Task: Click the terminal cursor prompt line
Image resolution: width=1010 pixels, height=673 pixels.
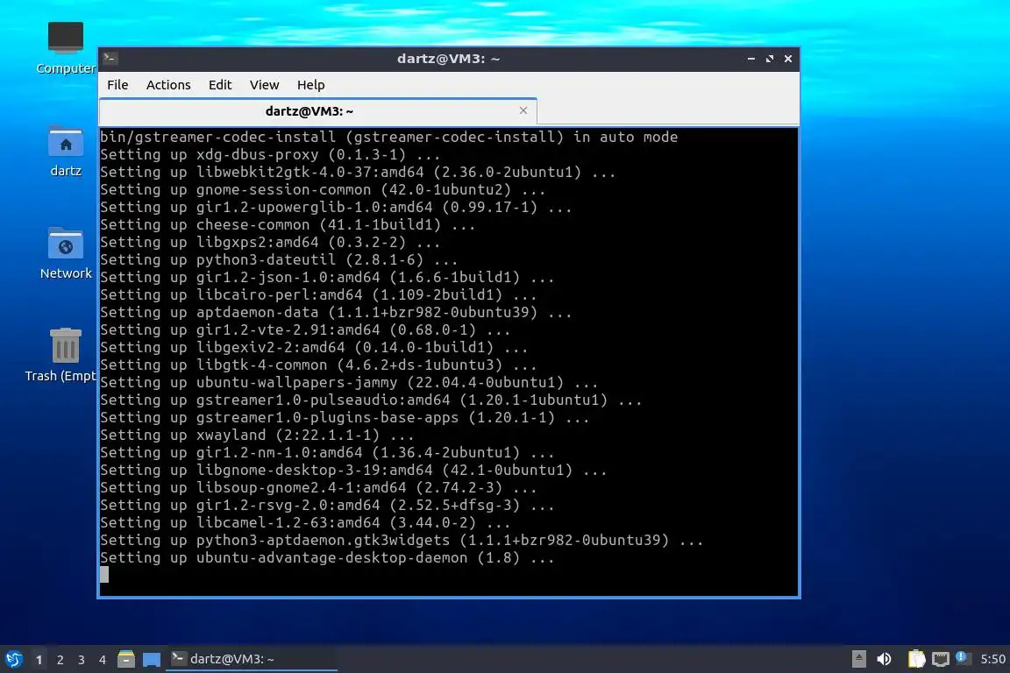Action: [104, 575]
